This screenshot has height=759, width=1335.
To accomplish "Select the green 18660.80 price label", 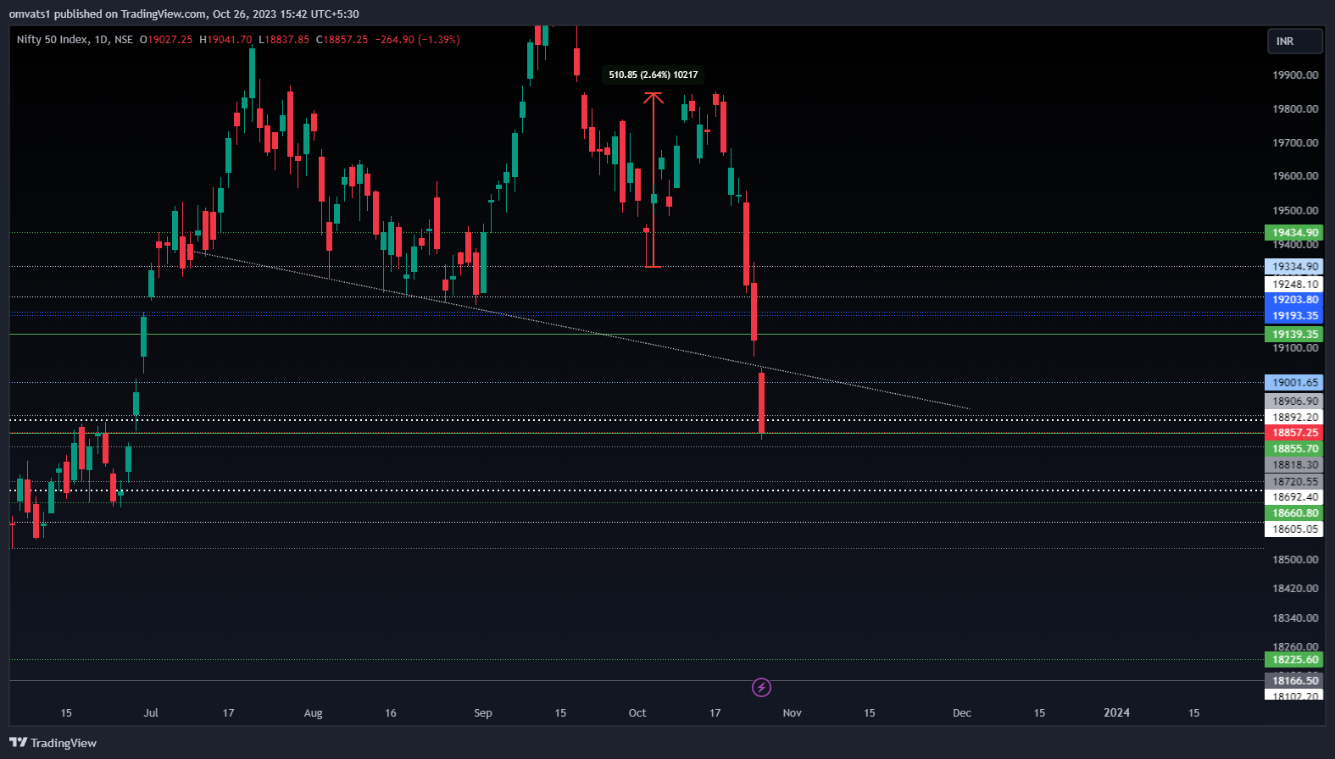I will (x=1294, y=513).
